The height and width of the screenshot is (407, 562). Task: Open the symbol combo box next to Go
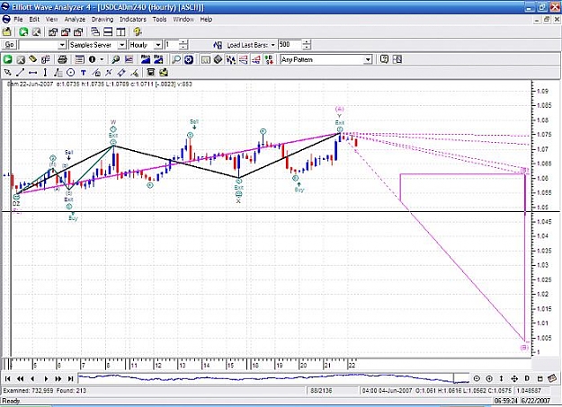(x=62, y=45)
